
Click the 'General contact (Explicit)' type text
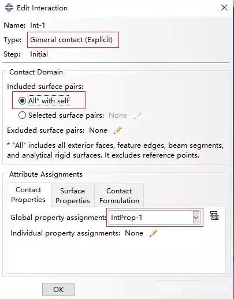click(x=72, y=40)
